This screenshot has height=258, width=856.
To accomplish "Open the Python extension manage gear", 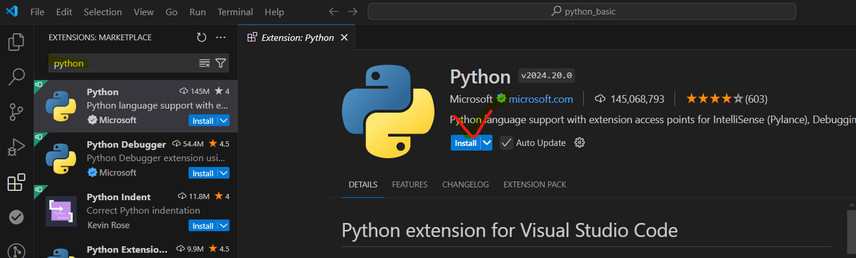I will [x=580, y=142].
